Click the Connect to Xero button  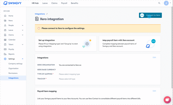(150, 15)
